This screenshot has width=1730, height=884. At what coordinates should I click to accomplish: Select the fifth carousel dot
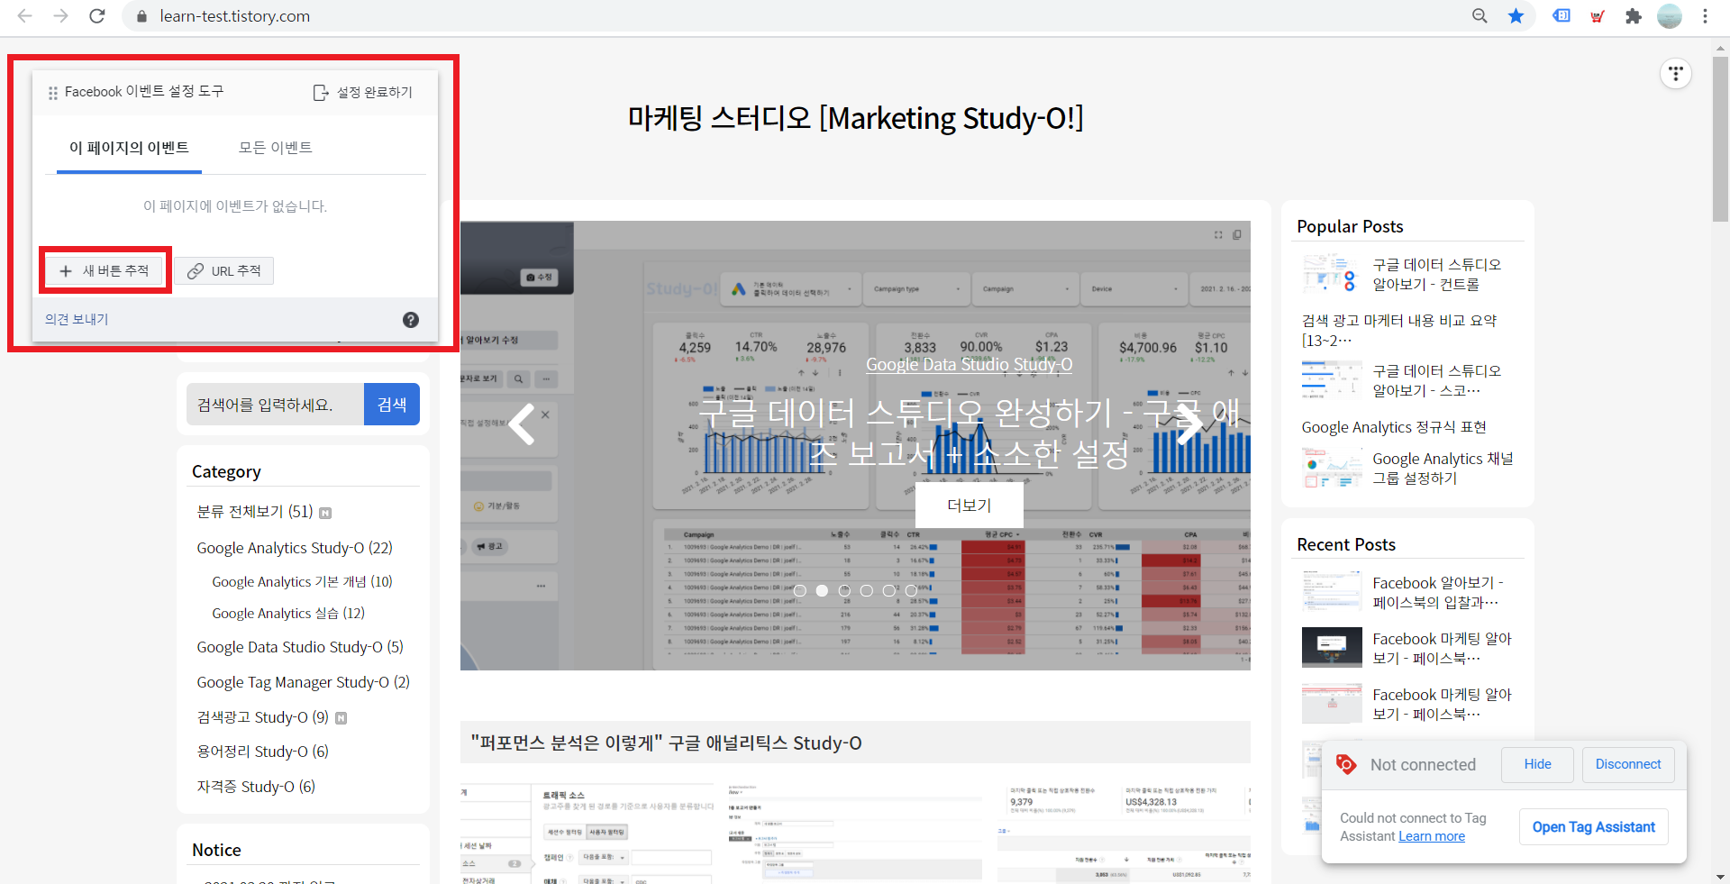(x=889, y=591)
